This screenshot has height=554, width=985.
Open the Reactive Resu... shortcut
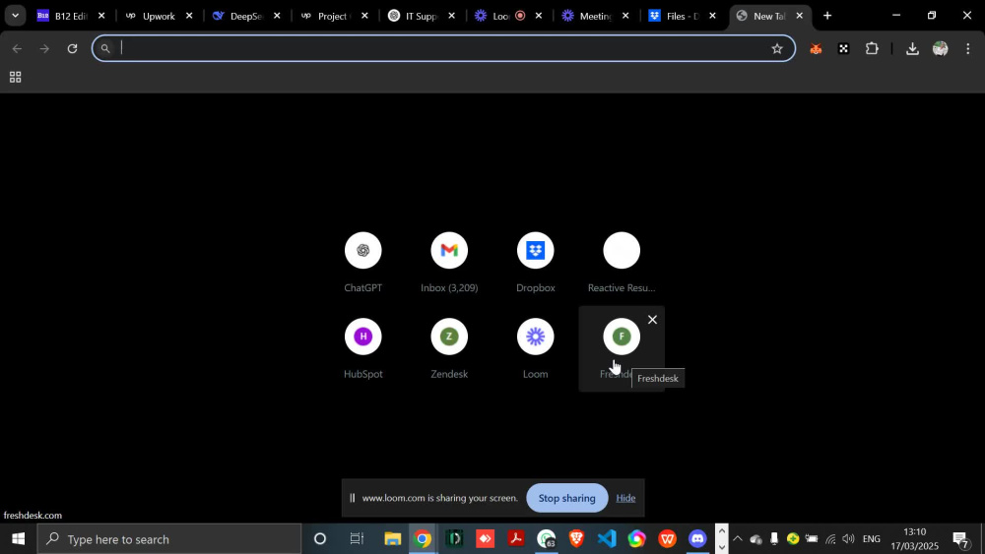pyautogui.click(x=622, y=263)
